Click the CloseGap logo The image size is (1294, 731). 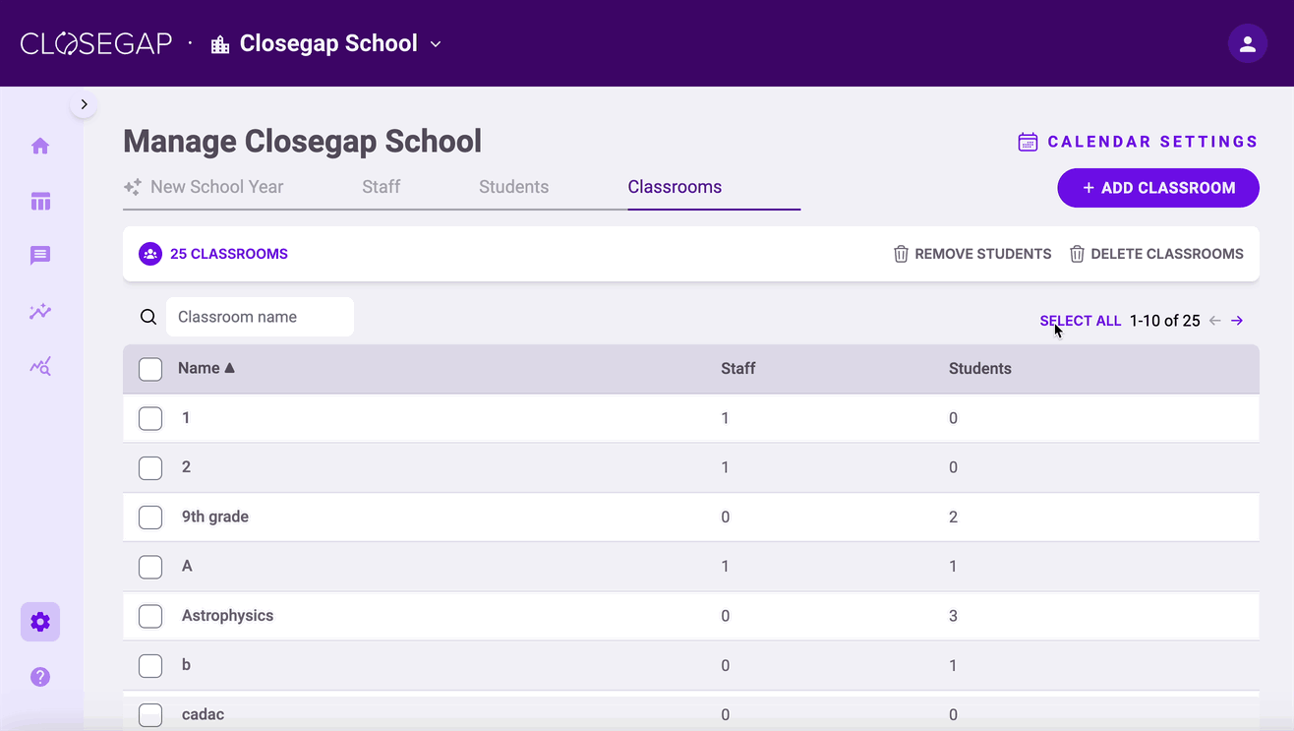96,43
